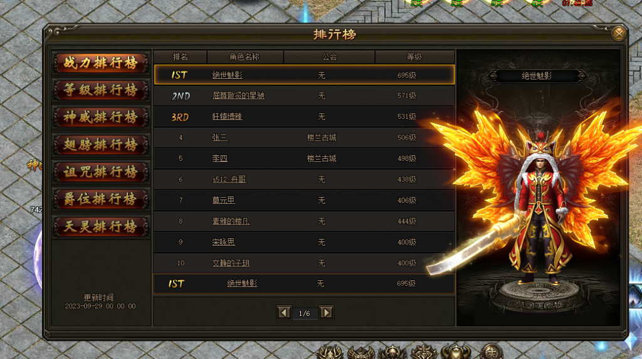Click the 等级 column header
This screenshot has width=642, height=359.
click(x=414, y=57)
